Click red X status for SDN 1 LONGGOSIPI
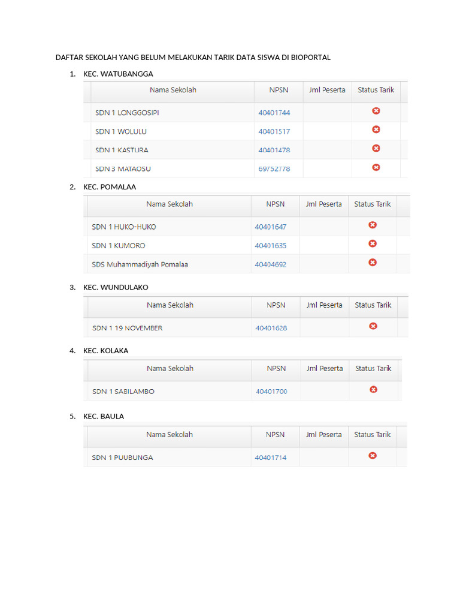The height and width of the screenshot is (614, 460). (x=376, y=111)
